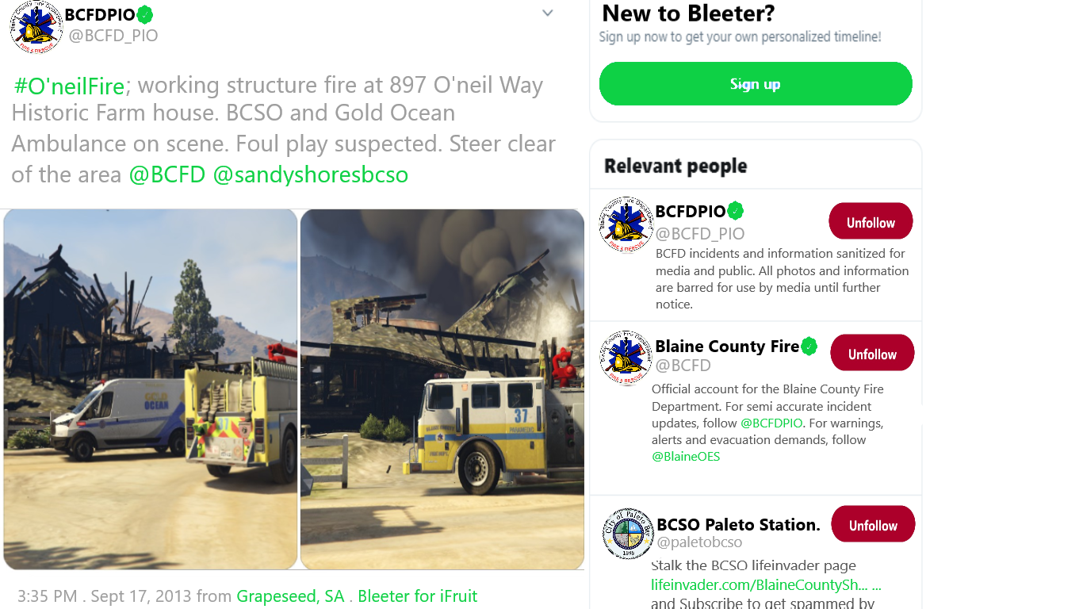Click verified badge next to BCFDPIO tweet name
Image resolution: width=1083 pixels, height=609 pixels.
145,15
